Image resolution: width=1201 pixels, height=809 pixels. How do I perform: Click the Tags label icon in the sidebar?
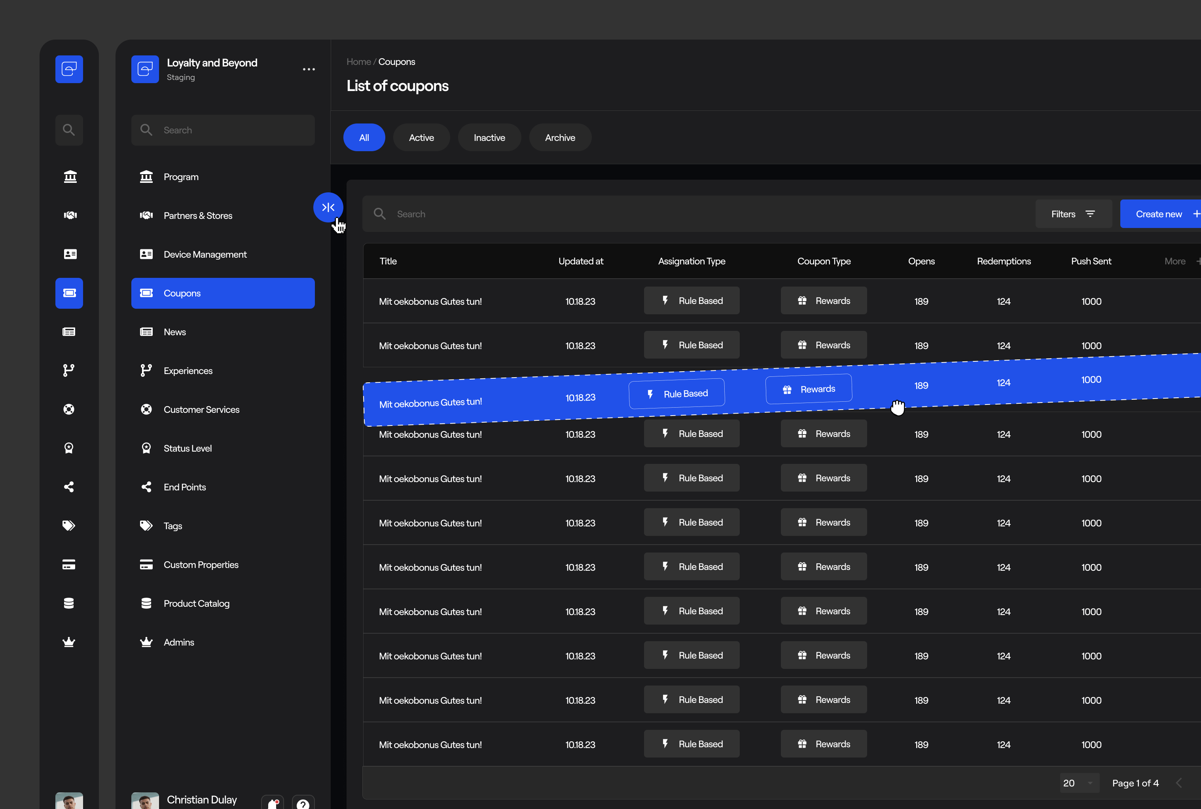146,525
